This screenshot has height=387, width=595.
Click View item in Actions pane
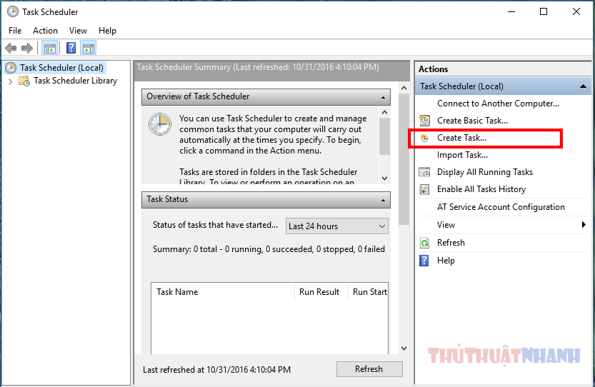[446, 225]
